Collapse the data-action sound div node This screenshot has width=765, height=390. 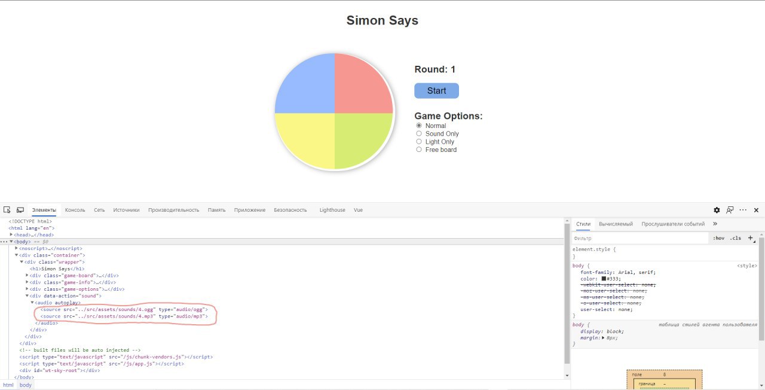point(27,295)
